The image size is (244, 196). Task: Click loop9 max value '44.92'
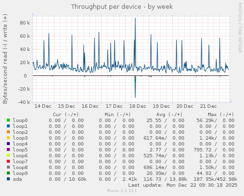click(x=204, y=173)
